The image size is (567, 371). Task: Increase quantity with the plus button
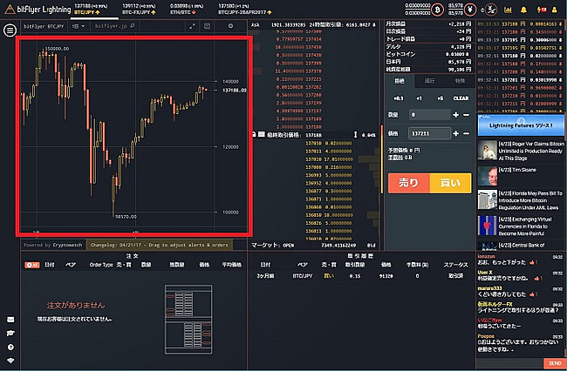[455, 115]
